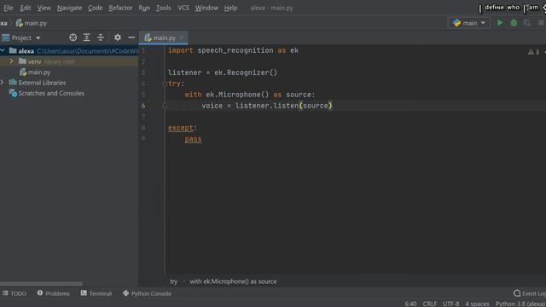This screenshot has height=307, width=546.
Task: Change the CRLF line separator
Action: [430, 304]
